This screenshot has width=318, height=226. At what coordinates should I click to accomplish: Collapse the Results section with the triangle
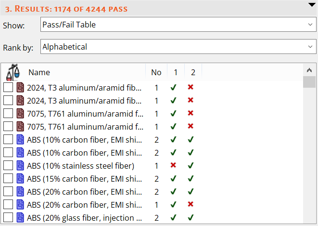click(x=311, y=5)
